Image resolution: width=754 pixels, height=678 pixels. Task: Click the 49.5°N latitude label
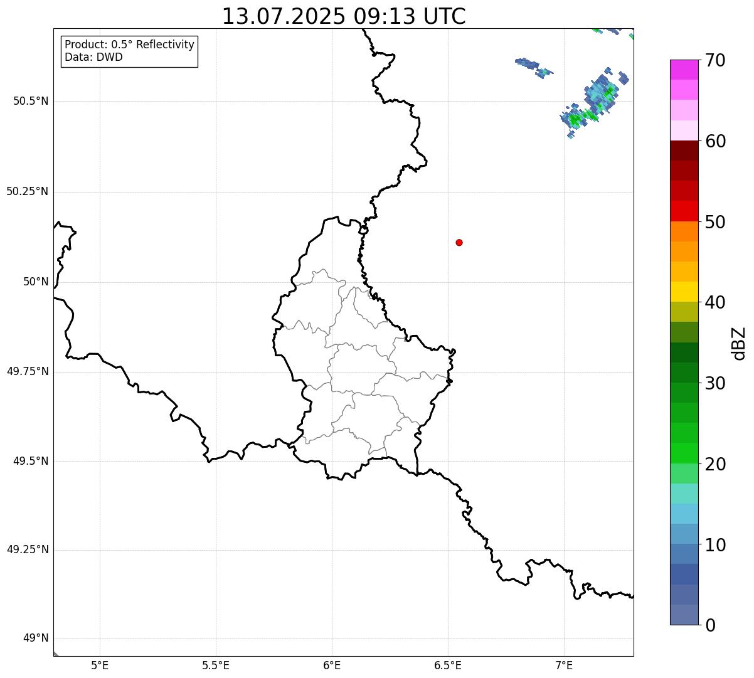pyautogui.click(x=31, y=461)
